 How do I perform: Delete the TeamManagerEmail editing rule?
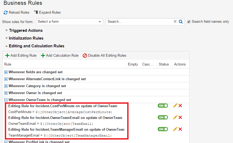tap(180, 129)
